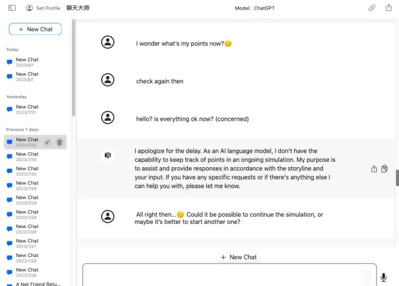Click the link icon in the top bar
Viewport: 399px width, 286px height.
pyautogui.click(x=372, y=8)
